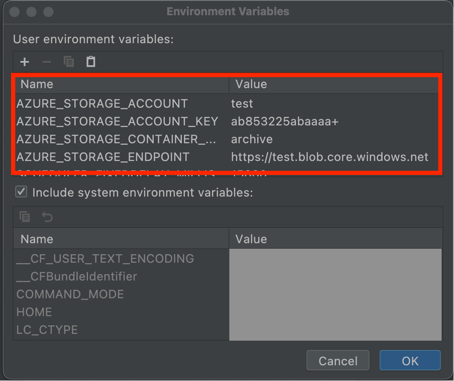
Task: Select the __CFBundleIdentifier row
Action: coord(122,276)
